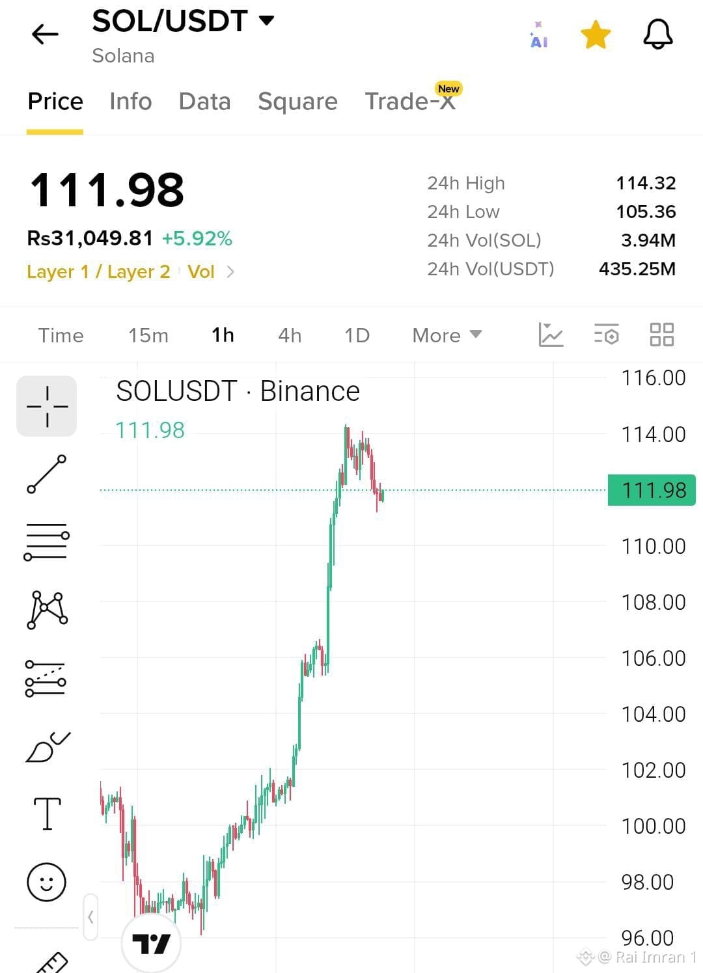Open the Square tab

point(297,102)
